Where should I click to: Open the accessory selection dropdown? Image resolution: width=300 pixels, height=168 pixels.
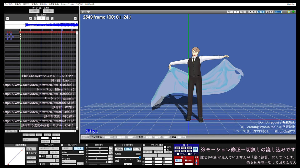point(153,148)
